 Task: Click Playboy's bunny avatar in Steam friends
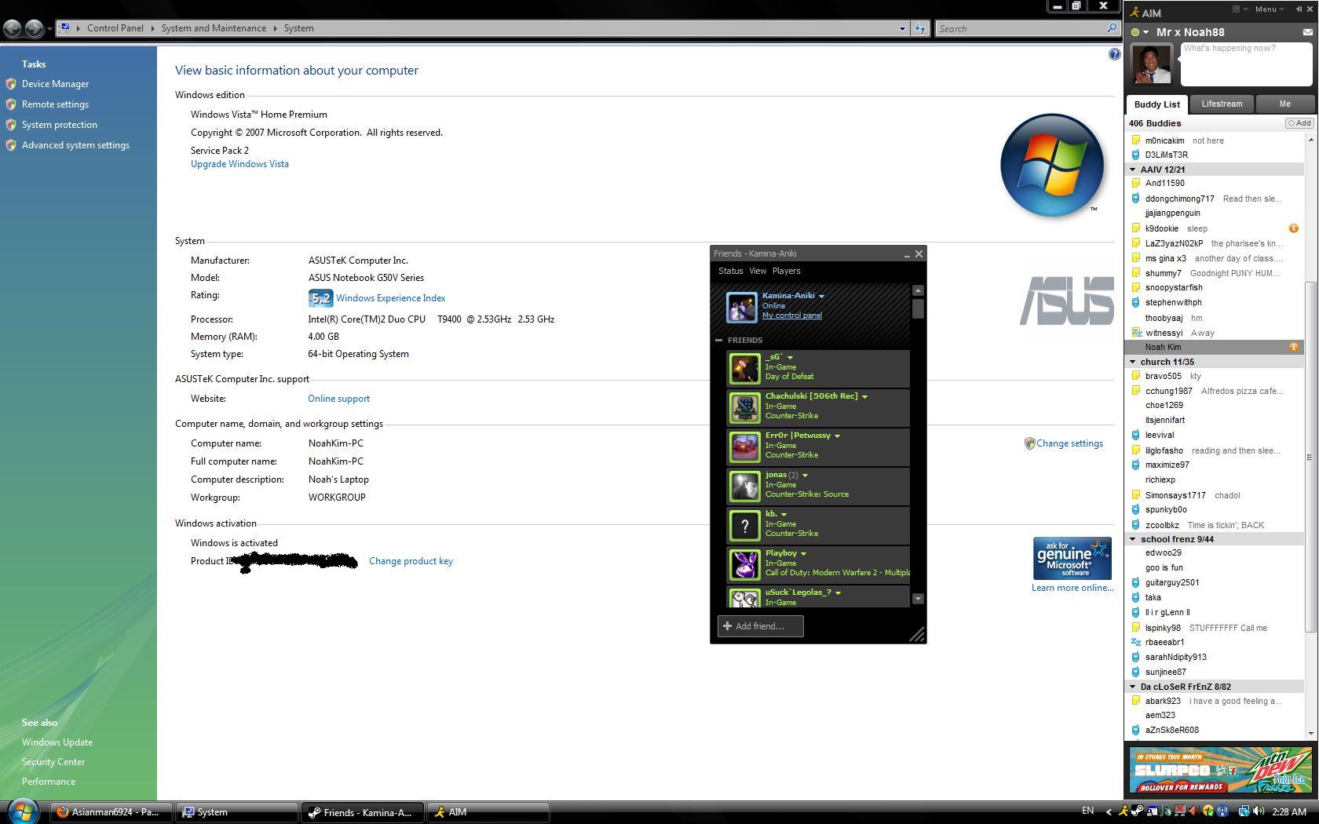click(x=744, y=565)
